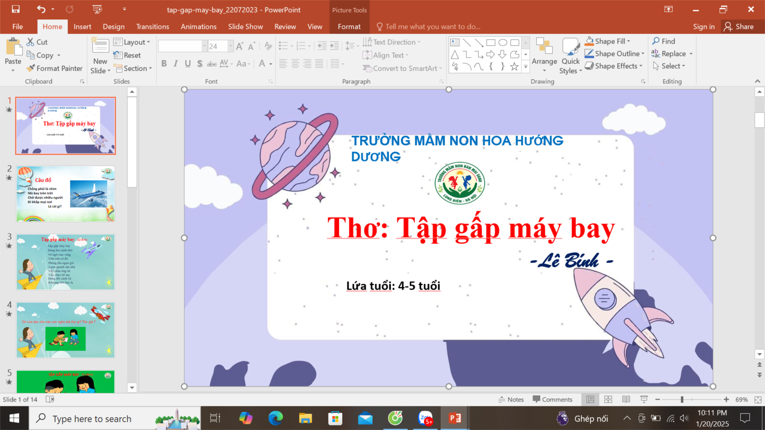The height and width of the screenshot is (430, 765).
Task: Save the presentation with the disk icon
Action: [15, 9]
